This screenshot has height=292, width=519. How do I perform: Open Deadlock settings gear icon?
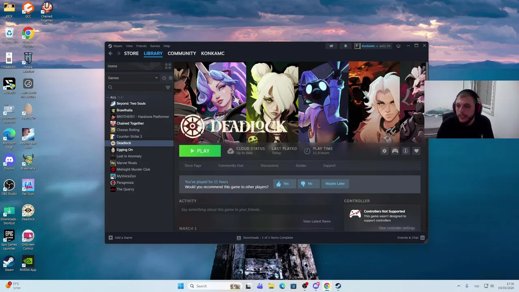click(384, 151)
